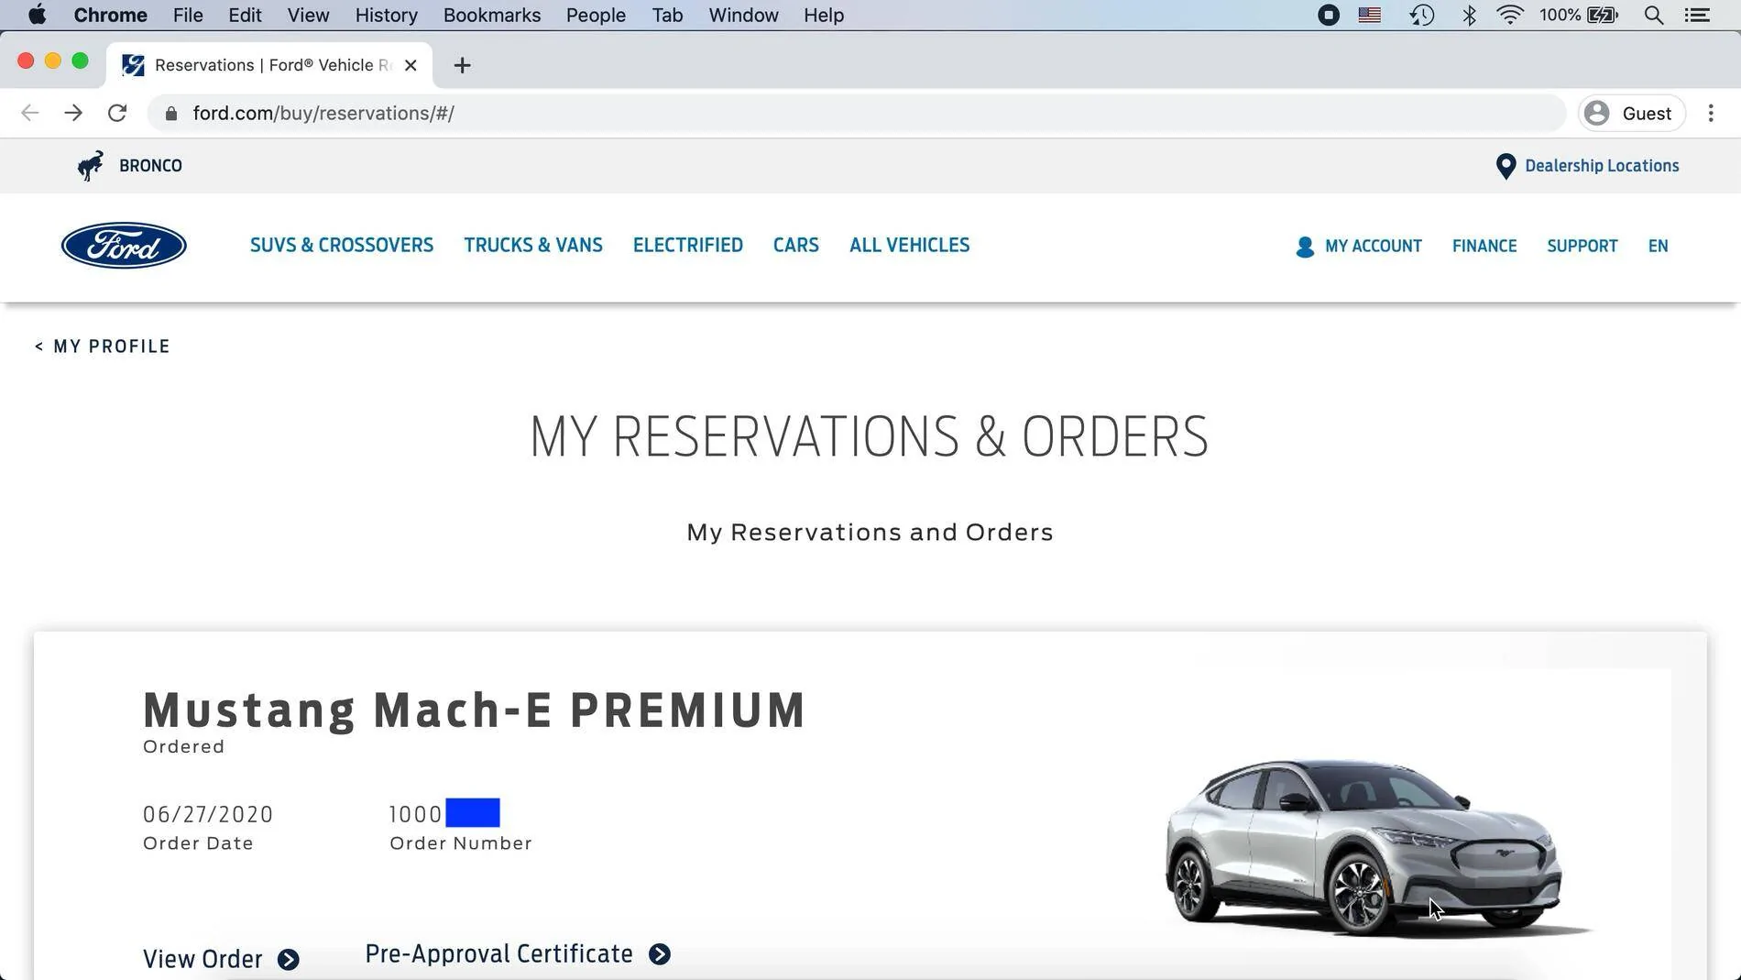1741x980 pixels.
Task: Click the View Order arrow icon
Action: [289, 960]
